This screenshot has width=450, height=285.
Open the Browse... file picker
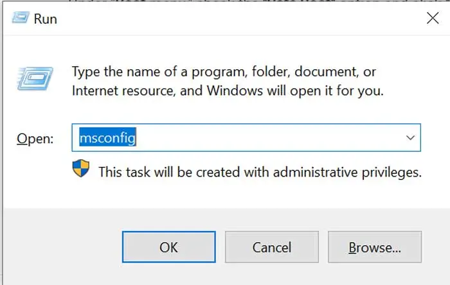pos(374,247)
